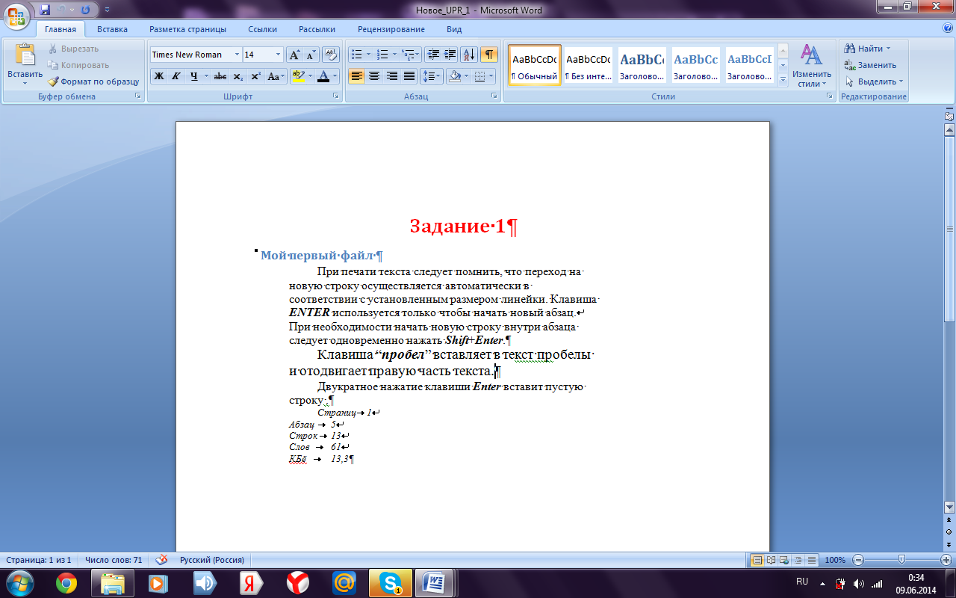Switch to Разметка страницы tab
The height and width of the screenshot is (598, 956).
pyautogui.click(x=187, y=29)
